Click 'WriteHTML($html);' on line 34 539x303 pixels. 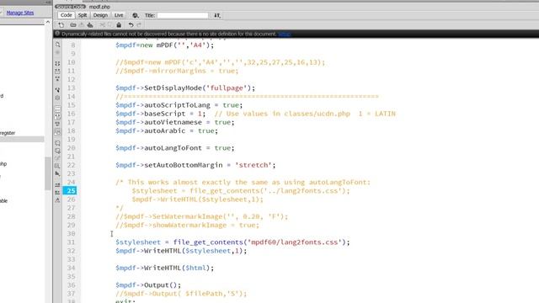pos(179,268)
